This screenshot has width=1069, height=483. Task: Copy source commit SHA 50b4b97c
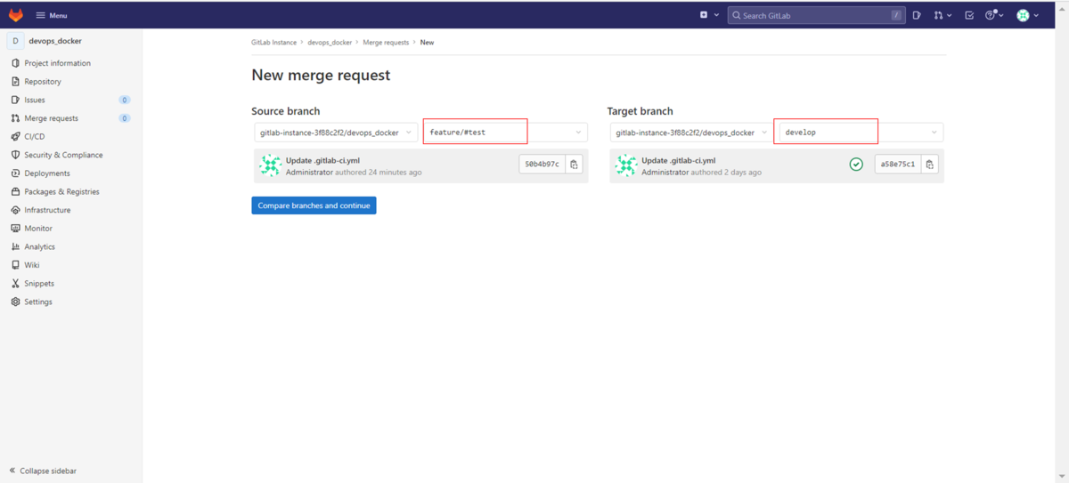pyautogui.click(x=574, y=165)
